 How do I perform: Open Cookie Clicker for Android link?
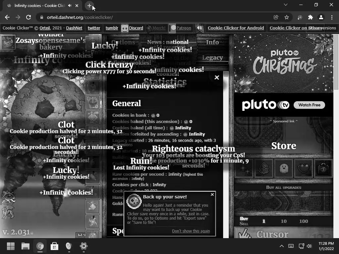point(236,28)
